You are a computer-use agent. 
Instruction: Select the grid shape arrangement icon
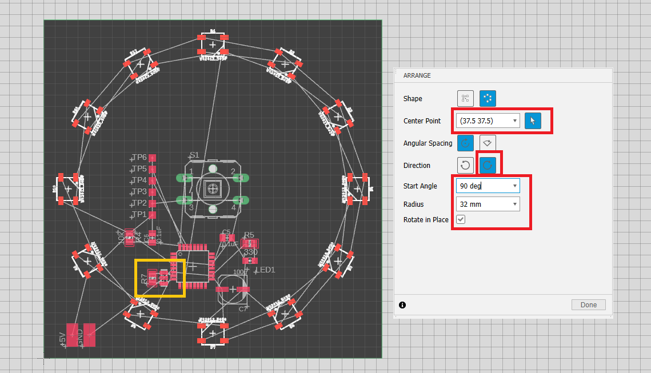(465, 98)
